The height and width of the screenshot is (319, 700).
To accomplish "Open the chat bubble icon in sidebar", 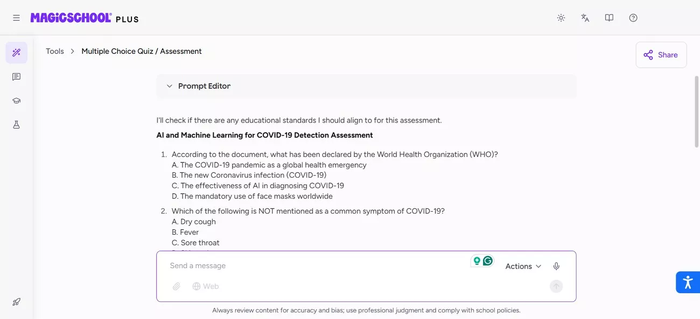I will tap(16, 76).
